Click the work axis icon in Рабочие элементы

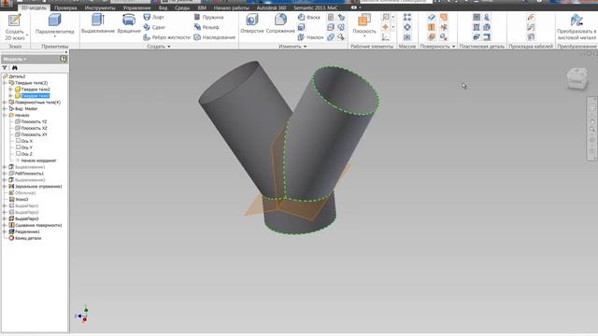pyautogui.click(x=386, y=17)
